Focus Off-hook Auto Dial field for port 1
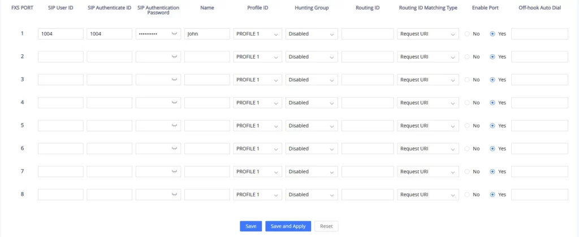Image resolution: width=579 pixels, height=237 pixels. click(x=539, y=34)
